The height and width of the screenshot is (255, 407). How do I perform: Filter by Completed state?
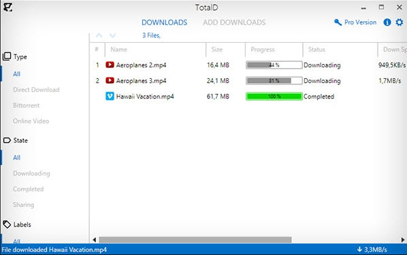click(x=29, y=189)
